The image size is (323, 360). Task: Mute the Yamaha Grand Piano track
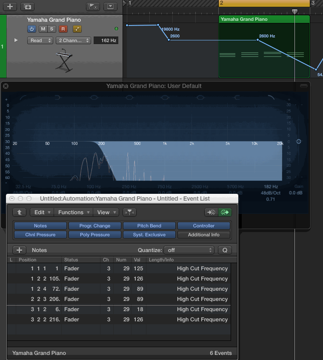pos(43,29)
